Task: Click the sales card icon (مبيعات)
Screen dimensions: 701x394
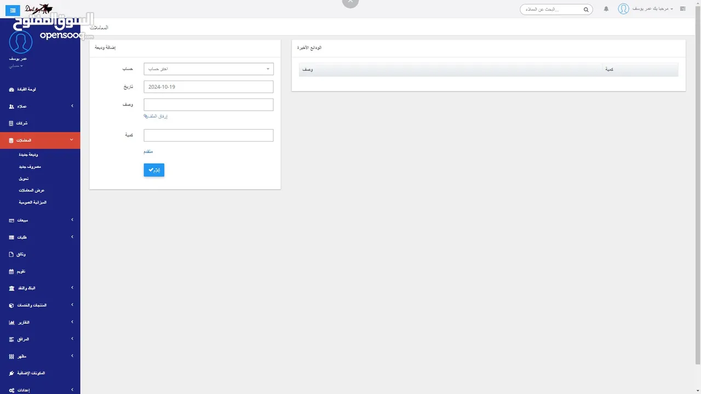Action: pyautogui.click(x=12, y=220)
